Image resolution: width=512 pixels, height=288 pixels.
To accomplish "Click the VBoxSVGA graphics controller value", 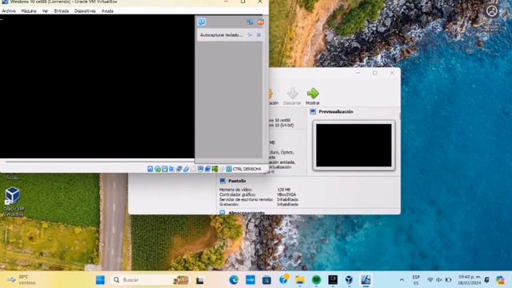I will tap(286, 194).
